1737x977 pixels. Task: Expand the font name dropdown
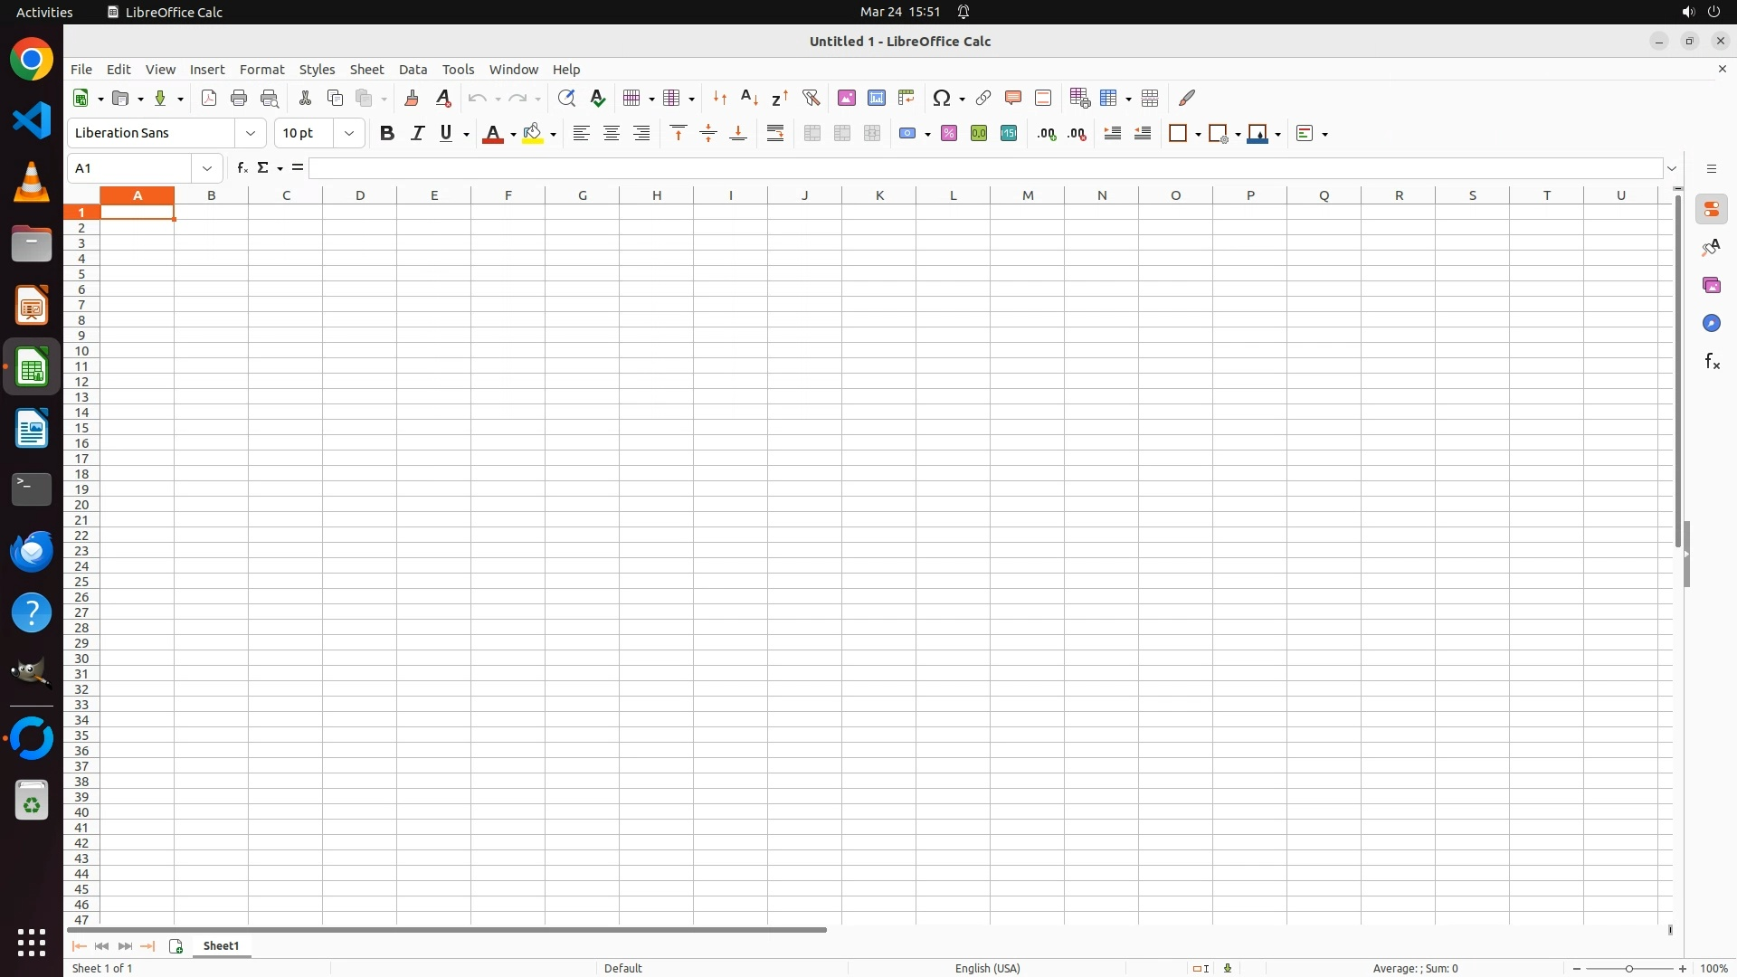251,134
